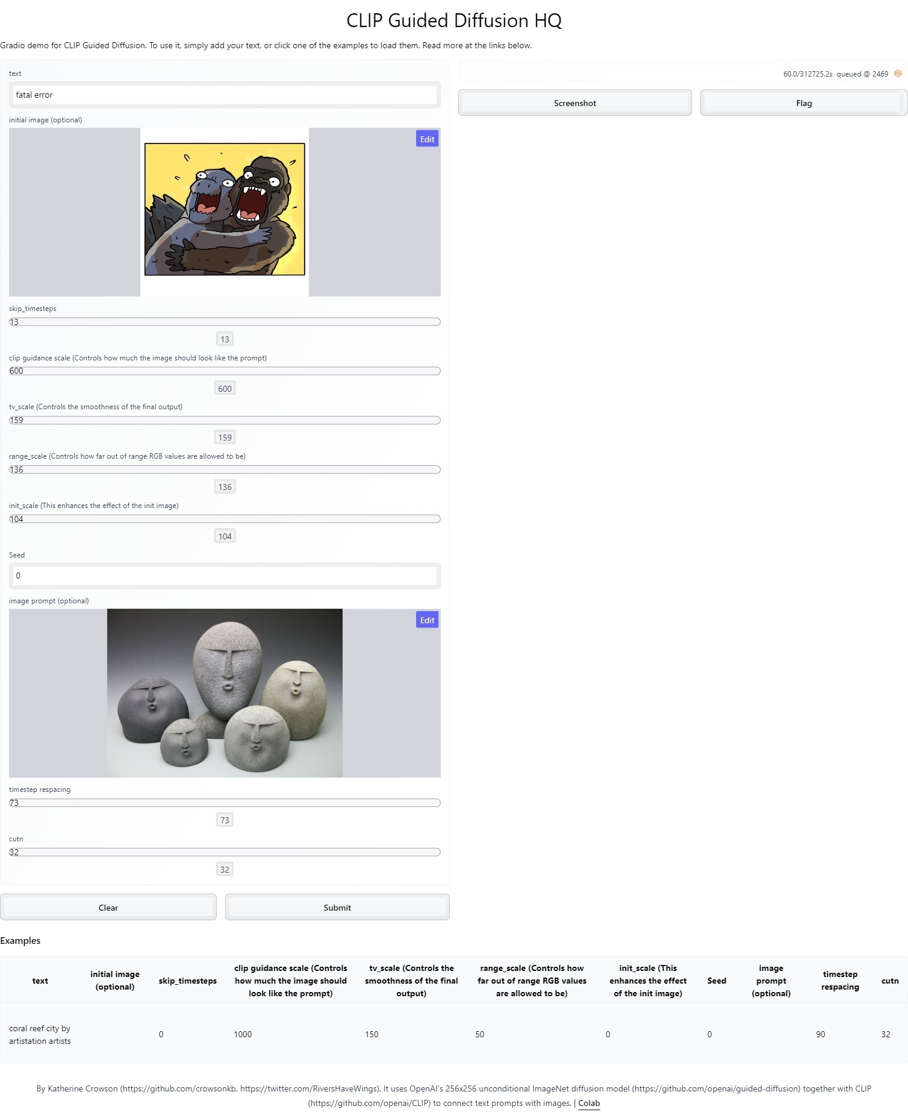Click the 'cutn' column header in Examples

point(890,981)
